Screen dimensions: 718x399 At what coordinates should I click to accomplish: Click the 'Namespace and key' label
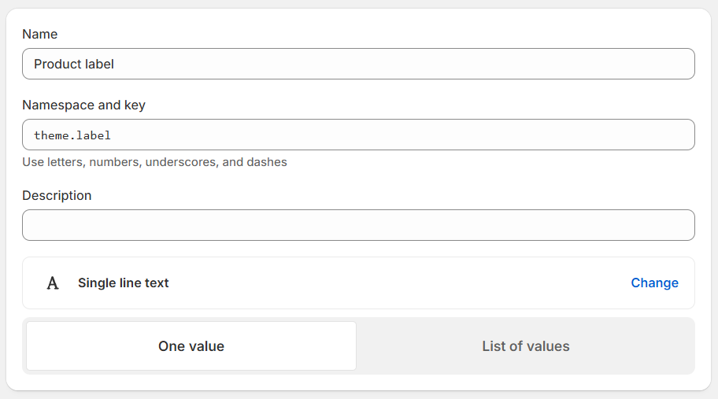[x=83, y=105]
